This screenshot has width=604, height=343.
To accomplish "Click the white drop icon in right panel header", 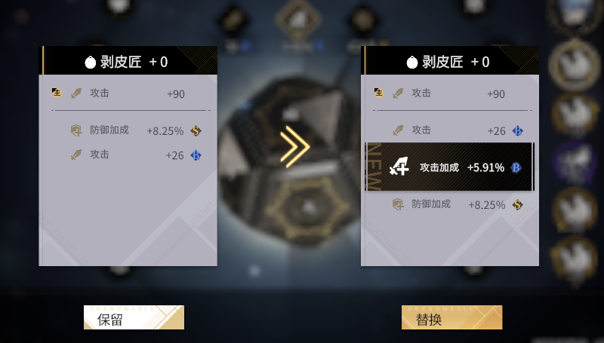I will pyautogui.click(x=412, y=62).
